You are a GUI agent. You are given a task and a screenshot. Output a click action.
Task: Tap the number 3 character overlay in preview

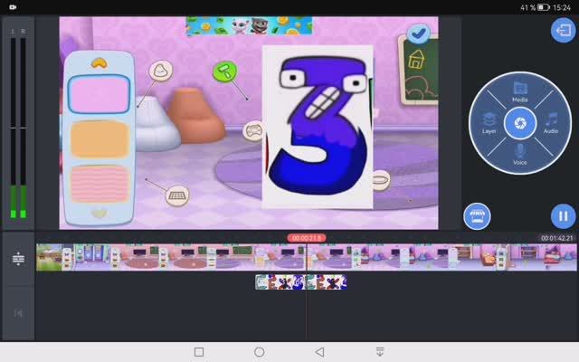coord(318,127)
